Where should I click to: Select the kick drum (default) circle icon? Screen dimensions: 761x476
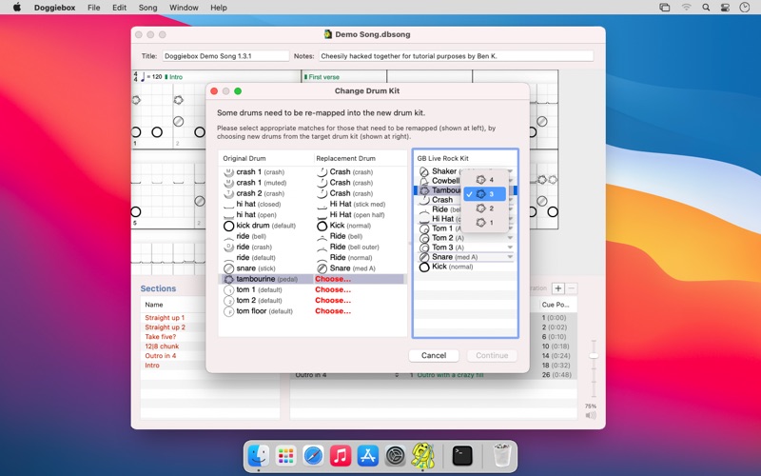tap(228, 226)
